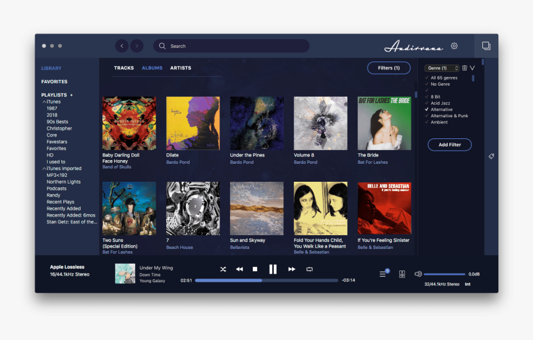Open the tag editor icon on right edge

(x=491, y=156)
